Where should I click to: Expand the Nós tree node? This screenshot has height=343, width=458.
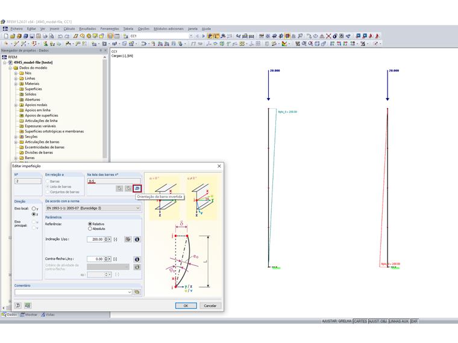(16, 73)
